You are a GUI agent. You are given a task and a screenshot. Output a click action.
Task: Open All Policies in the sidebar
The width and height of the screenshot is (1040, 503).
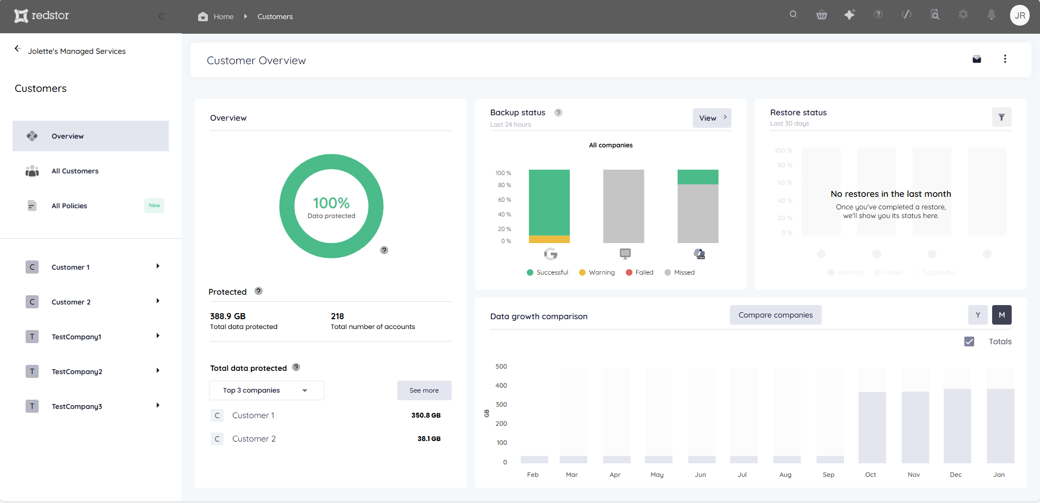(90, 206)
